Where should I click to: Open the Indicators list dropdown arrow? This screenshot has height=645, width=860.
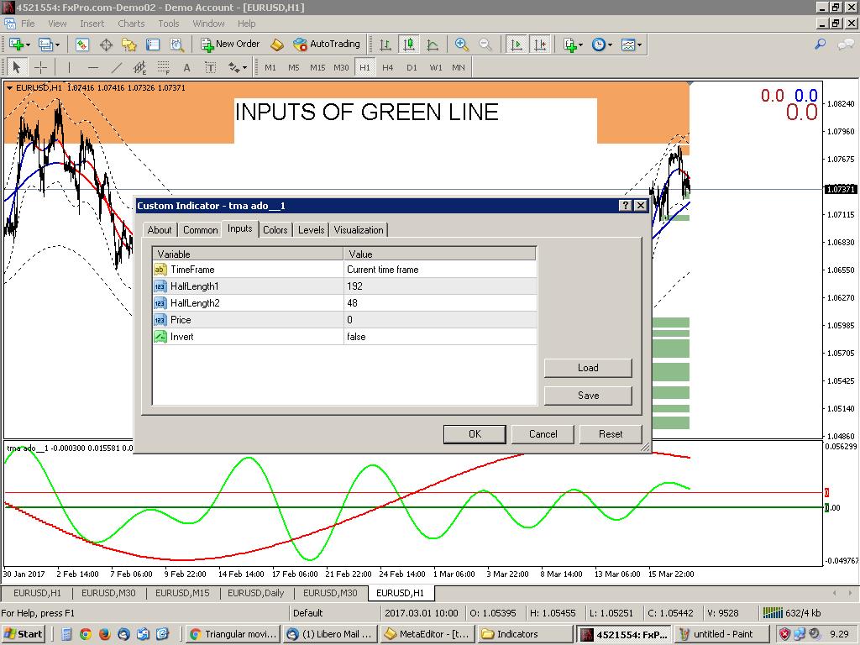580,45
